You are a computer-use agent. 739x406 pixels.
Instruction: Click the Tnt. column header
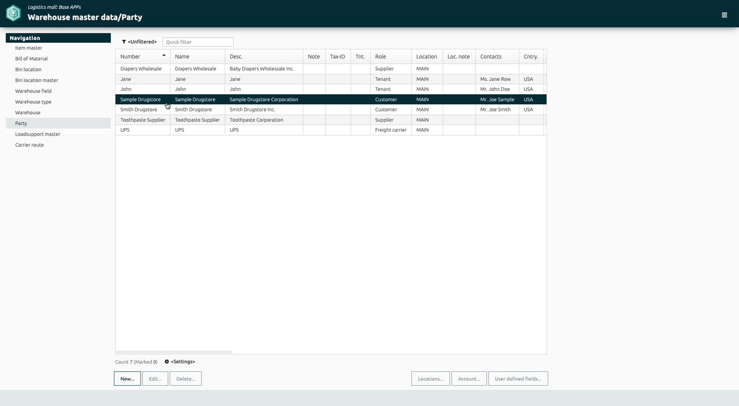pos(360,57)
